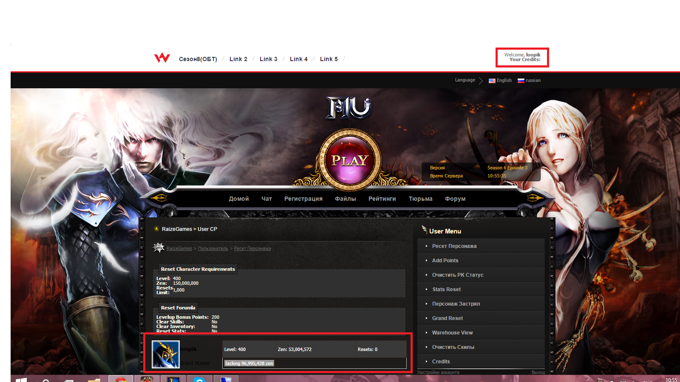Open Credits in User Menu
Screen dimensions: 680x382
[441, 362]
